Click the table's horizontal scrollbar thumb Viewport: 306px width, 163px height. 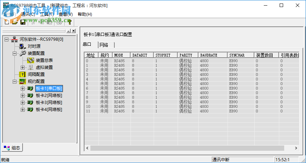point(187,148)
